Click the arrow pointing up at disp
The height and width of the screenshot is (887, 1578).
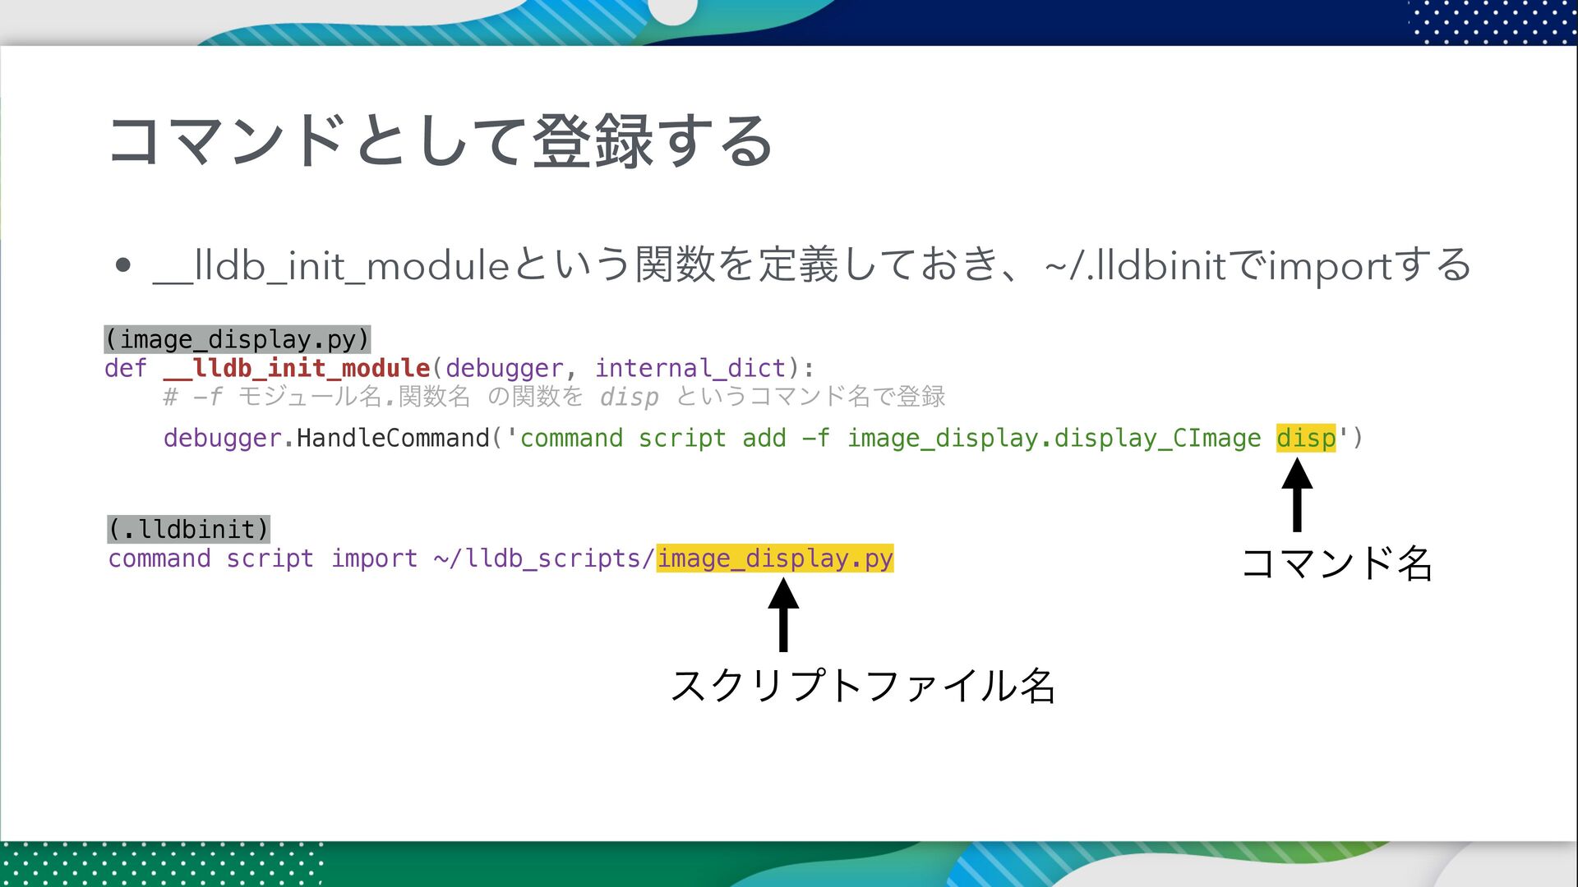pos(1296,494)
